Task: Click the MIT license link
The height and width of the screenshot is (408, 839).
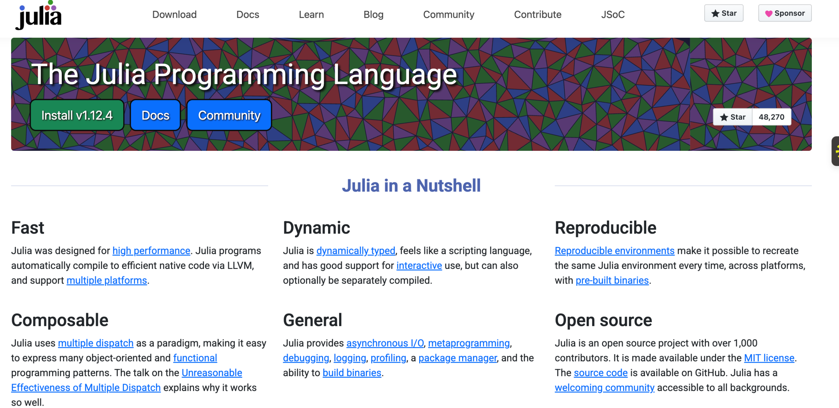Action: point(770,358)
